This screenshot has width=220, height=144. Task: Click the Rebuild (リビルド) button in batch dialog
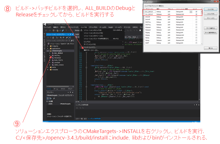pyautogui.click(x=211, y=14)
